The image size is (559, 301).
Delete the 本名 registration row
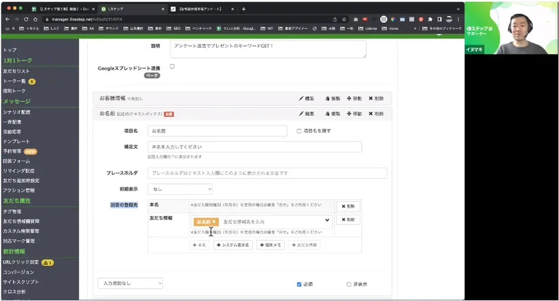tap(347, 206)
